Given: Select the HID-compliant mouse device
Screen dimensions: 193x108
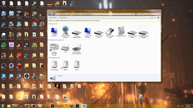Looking at the screenshot, I should pos(110,33).
